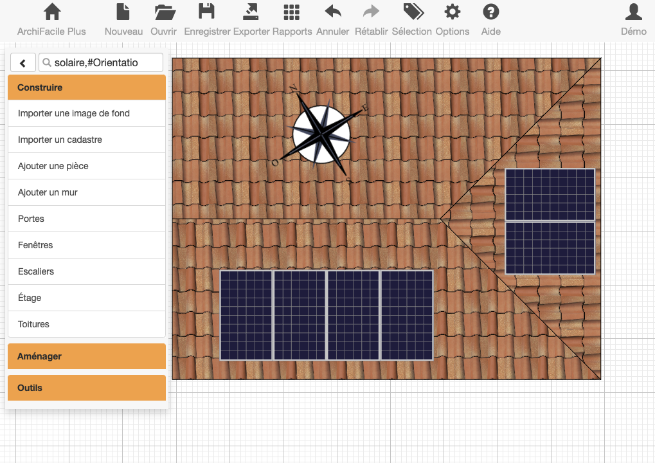Click Toitures in the Construire list

(x=34, y=325)
